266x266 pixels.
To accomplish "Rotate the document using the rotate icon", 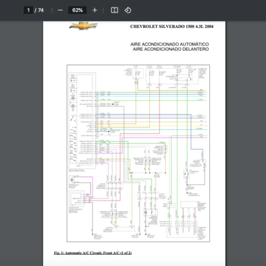I will tap(128, 10).
